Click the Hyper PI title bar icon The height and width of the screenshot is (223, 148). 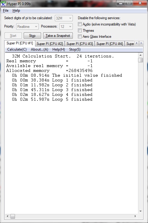(x=3, y=4)
